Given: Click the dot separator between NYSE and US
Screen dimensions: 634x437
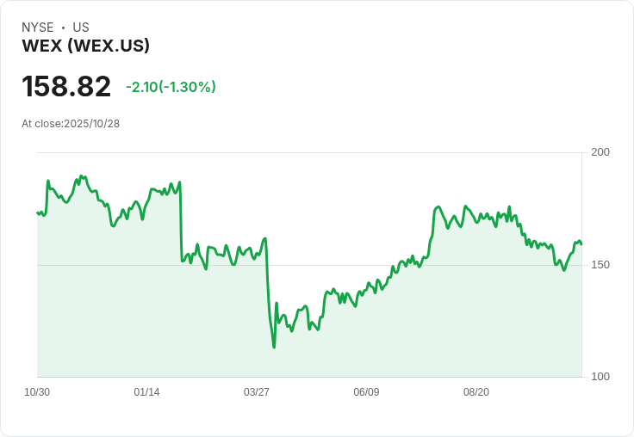Looking at the screenshot, I should (63, 28).
